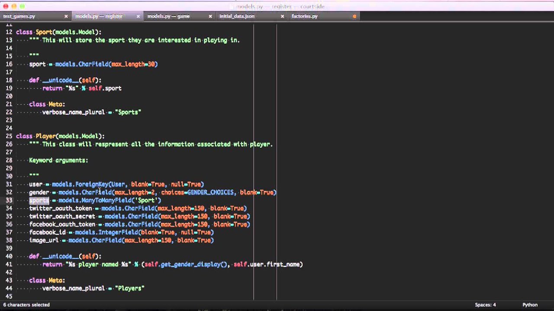554x311 pixels.
Task: Close the initial_data.json tab
Action: pyautogui.click(x=283, y=16)
